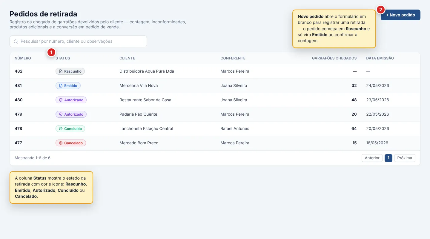
Task: Sort by the NÚMERO column header
Action: pyautogui.click(x=23, y=58)
